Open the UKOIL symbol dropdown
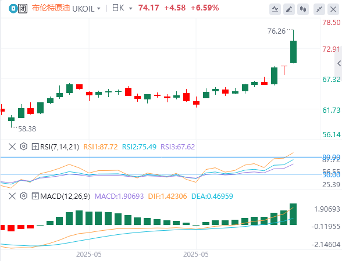The image size is (342, 261). click(86, 9)
